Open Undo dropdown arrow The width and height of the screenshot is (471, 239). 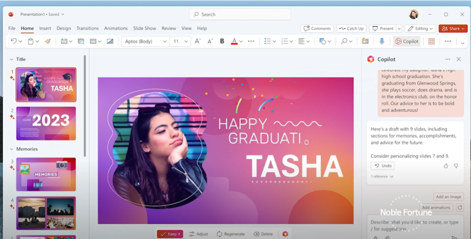tap(21, 42)
